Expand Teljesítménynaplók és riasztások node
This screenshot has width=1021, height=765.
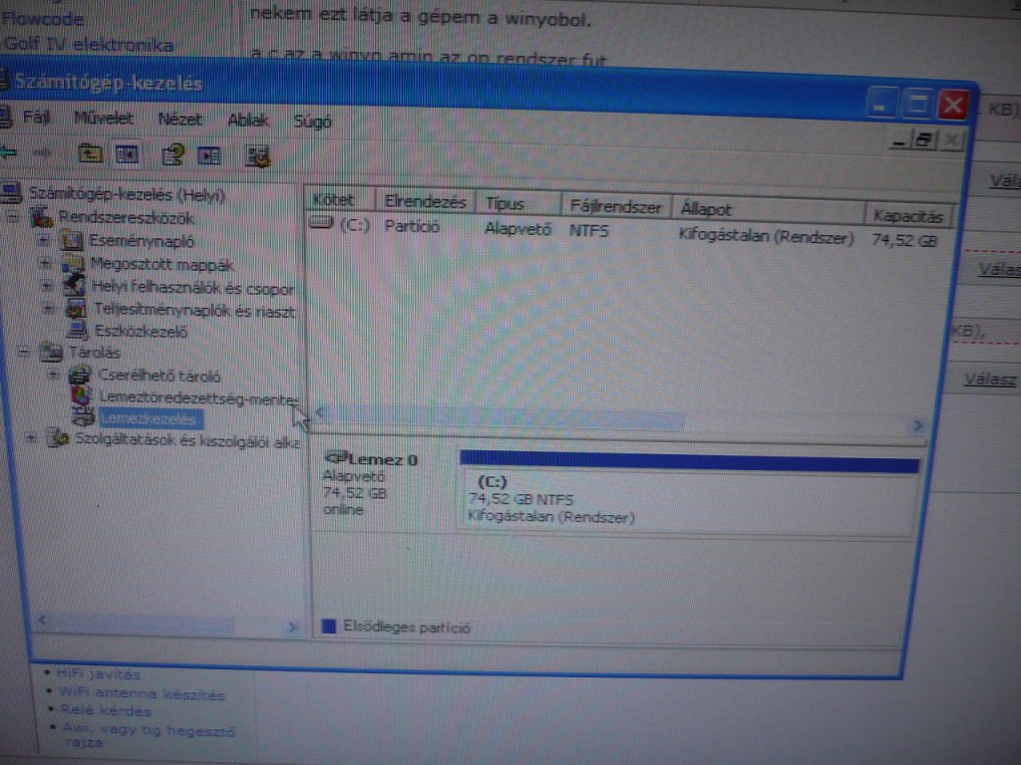point(48,309)
